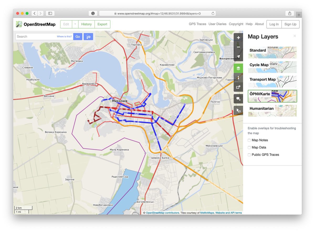Screen dimensions: 315x232
Task: Open the OpenStreetMap contributors attribution link
Action: point(162,213)
